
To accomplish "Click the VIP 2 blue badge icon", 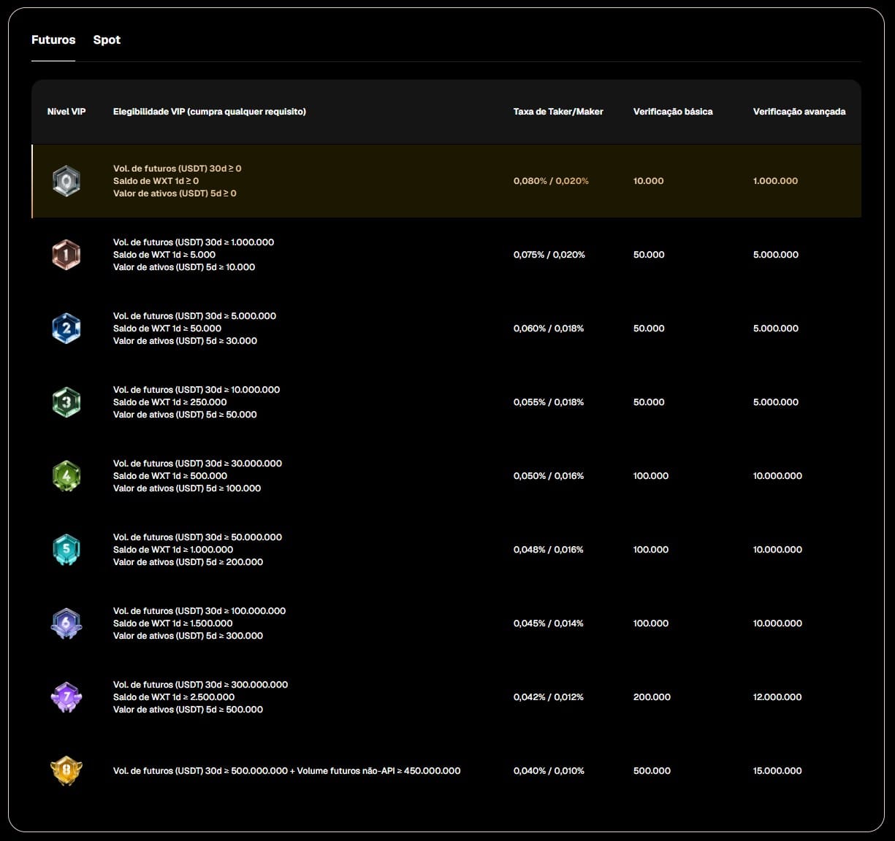I will (66, 329).
